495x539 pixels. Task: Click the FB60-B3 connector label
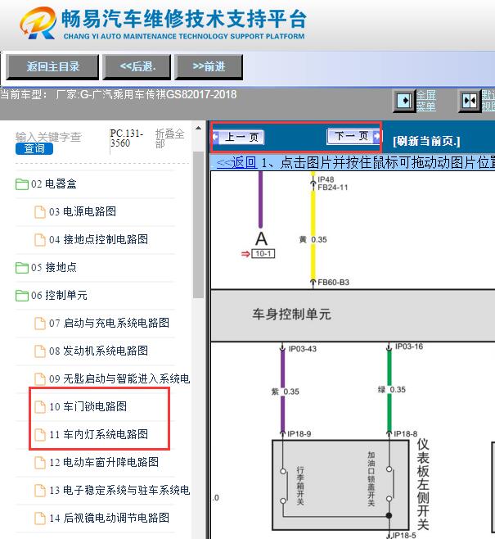(x=333, y=283)
